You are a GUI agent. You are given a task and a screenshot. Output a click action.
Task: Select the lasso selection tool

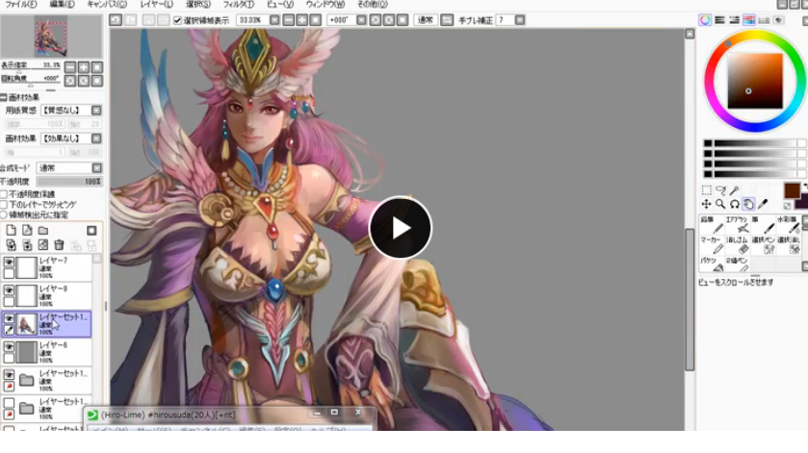[x=720, y=189]
